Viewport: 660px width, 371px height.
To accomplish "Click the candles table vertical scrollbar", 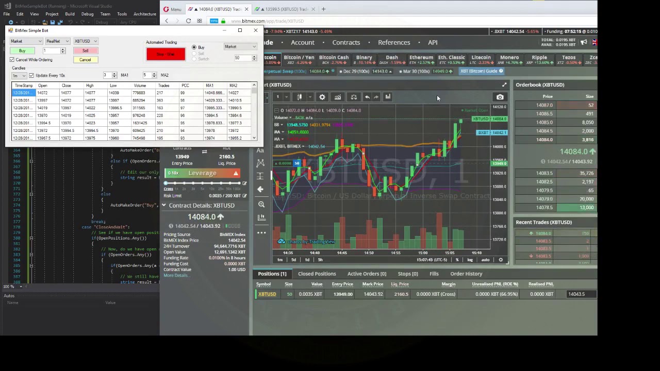I will click(254, 111).
